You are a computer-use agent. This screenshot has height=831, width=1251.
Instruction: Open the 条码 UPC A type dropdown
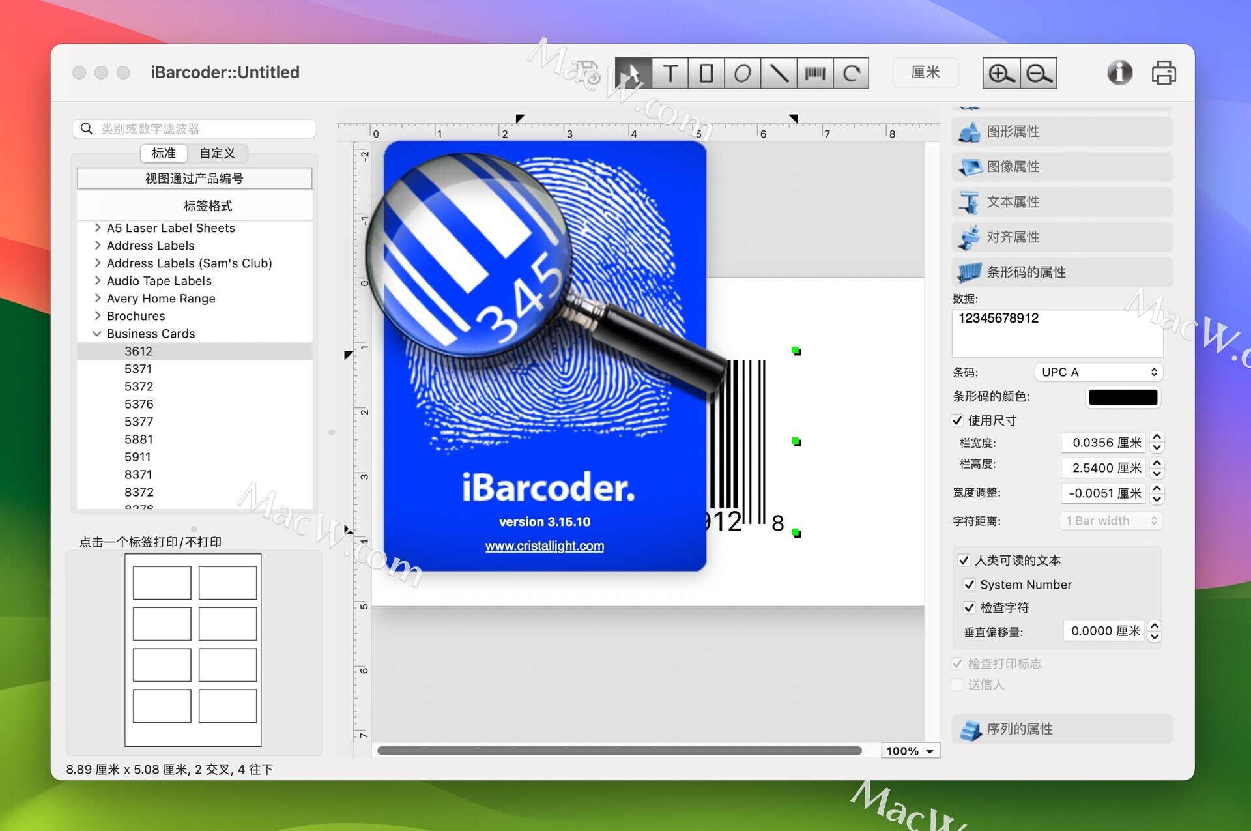1099,372
